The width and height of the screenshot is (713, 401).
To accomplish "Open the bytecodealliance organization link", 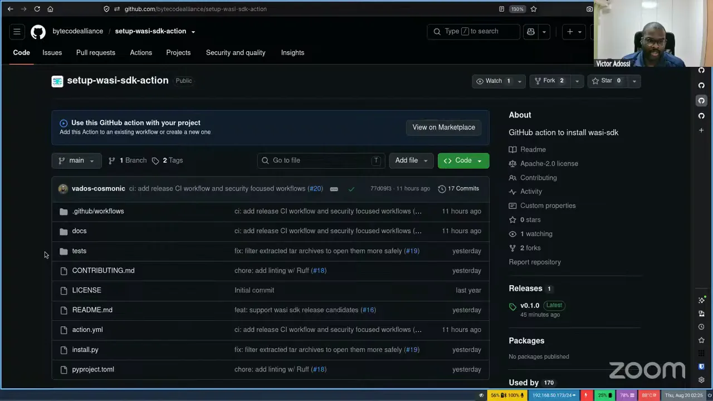I will pyautogui.click(x=77, y=31).
